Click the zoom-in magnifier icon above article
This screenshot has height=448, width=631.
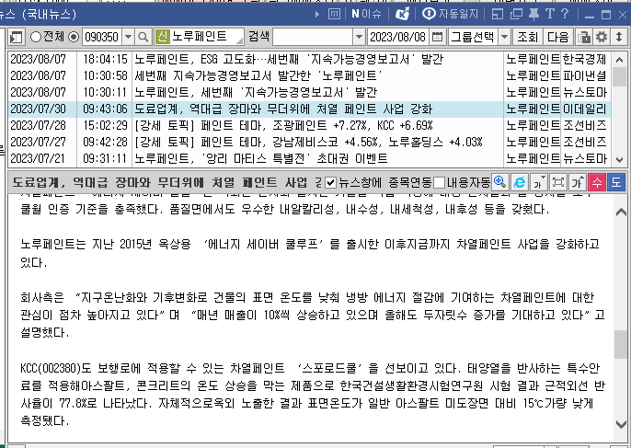point(499,182)
